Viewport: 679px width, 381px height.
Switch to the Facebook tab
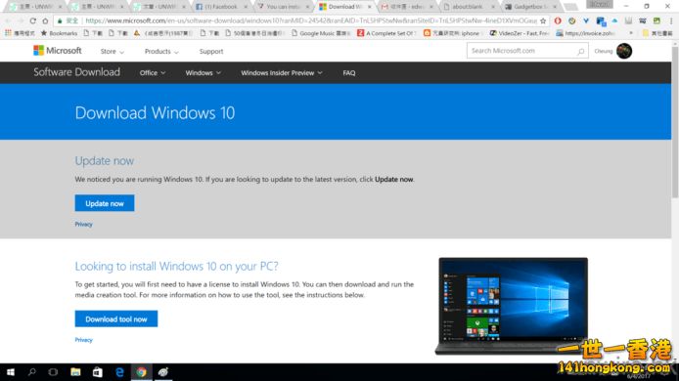click(x=220, y=7)
